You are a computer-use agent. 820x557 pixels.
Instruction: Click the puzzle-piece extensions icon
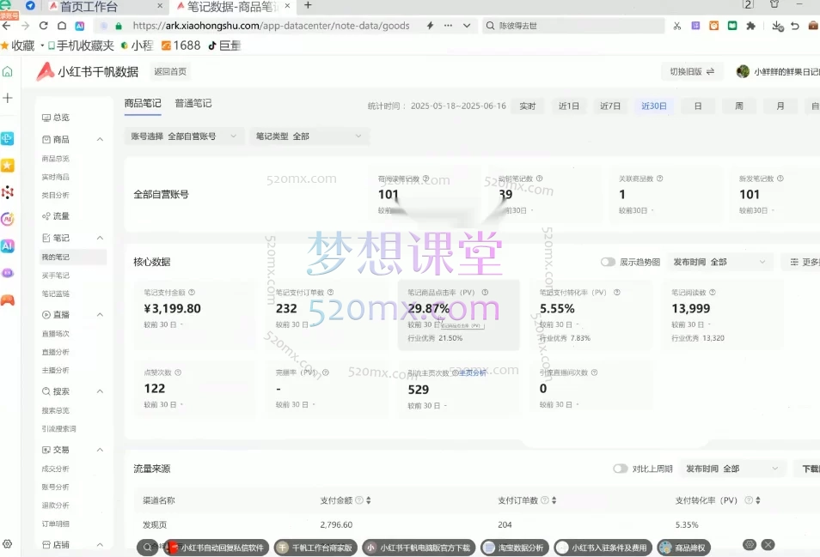click(x=750, y=26)
